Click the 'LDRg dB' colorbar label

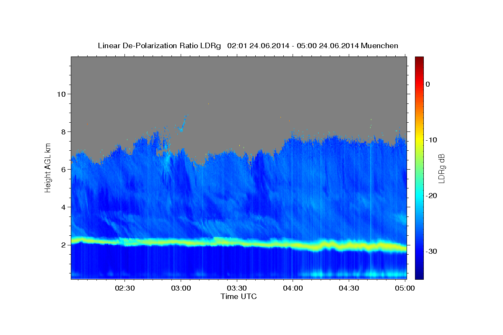point(441,168)
